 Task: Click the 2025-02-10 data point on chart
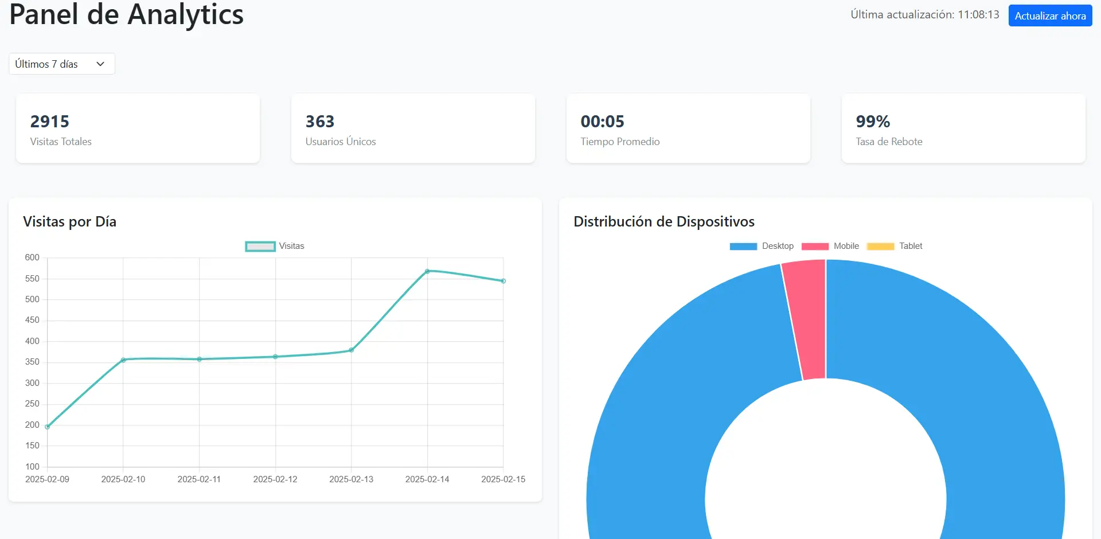(123, 360)
